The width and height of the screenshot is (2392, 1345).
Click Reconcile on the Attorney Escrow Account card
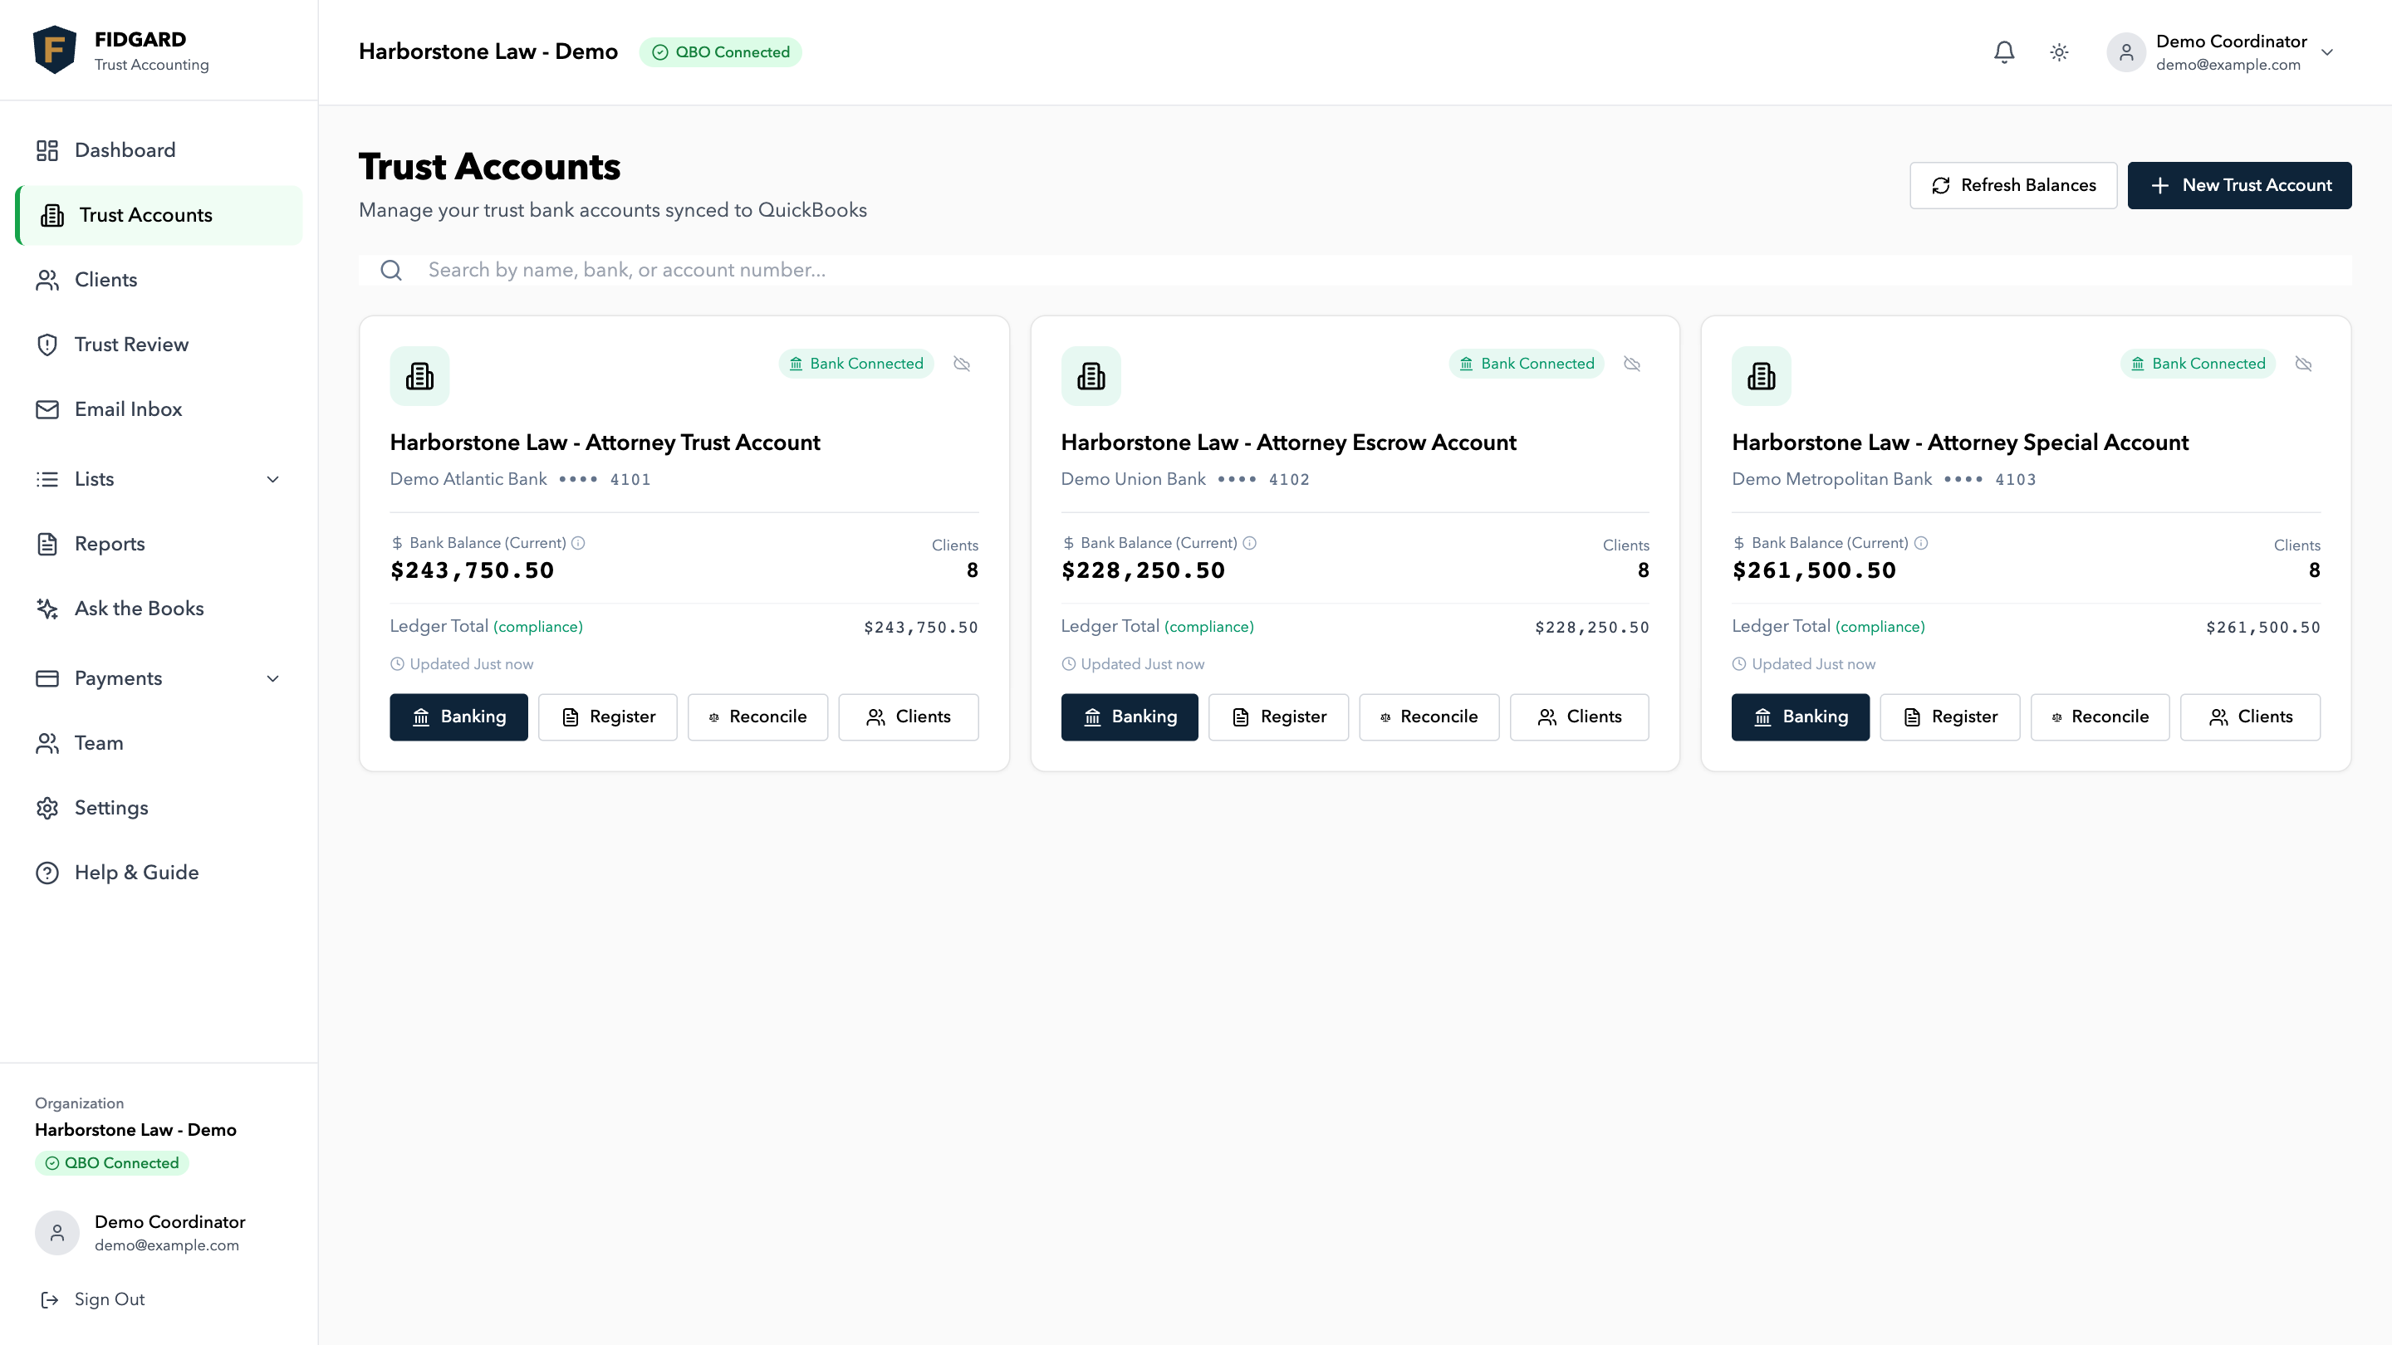tap(1429, 717)
